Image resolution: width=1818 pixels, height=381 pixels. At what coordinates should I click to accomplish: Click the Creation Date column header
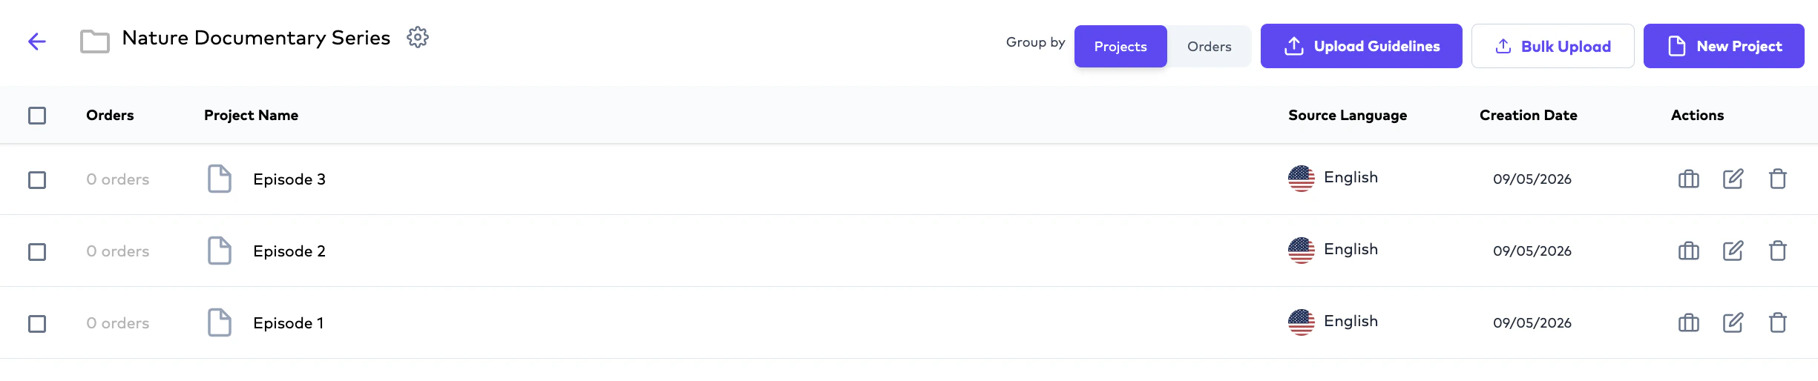point(1529,115)
